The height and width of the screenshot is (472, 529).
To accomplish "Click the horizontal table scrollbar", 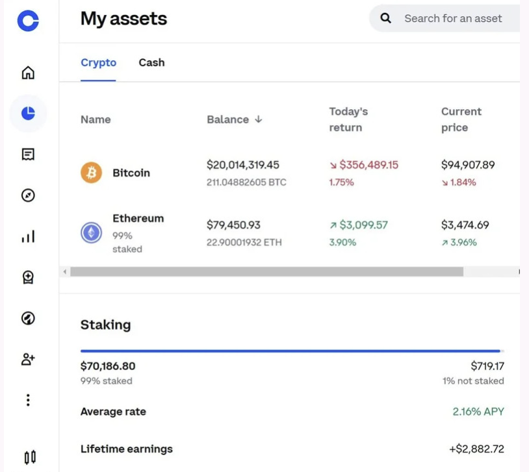I will point(266,271).
